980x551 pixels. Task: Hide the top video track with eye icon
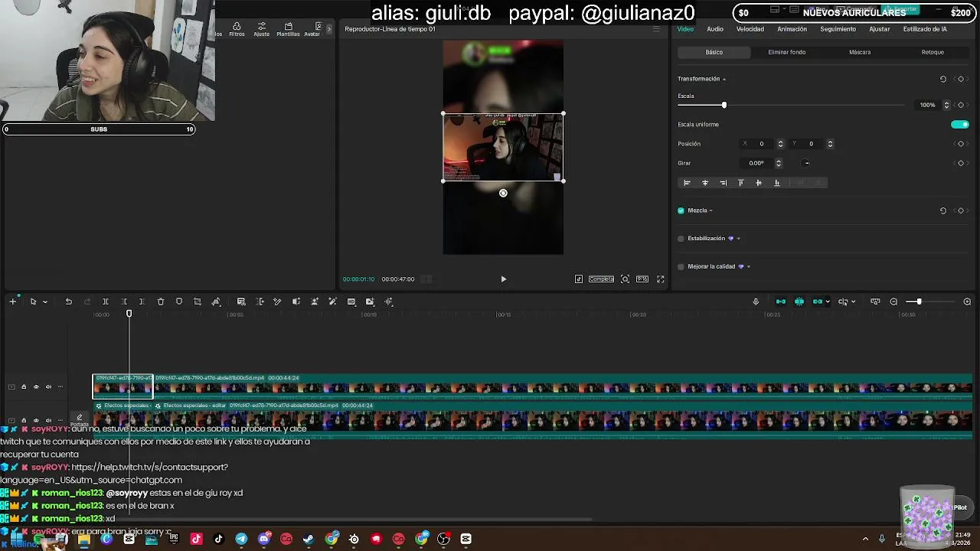point(36,386)
